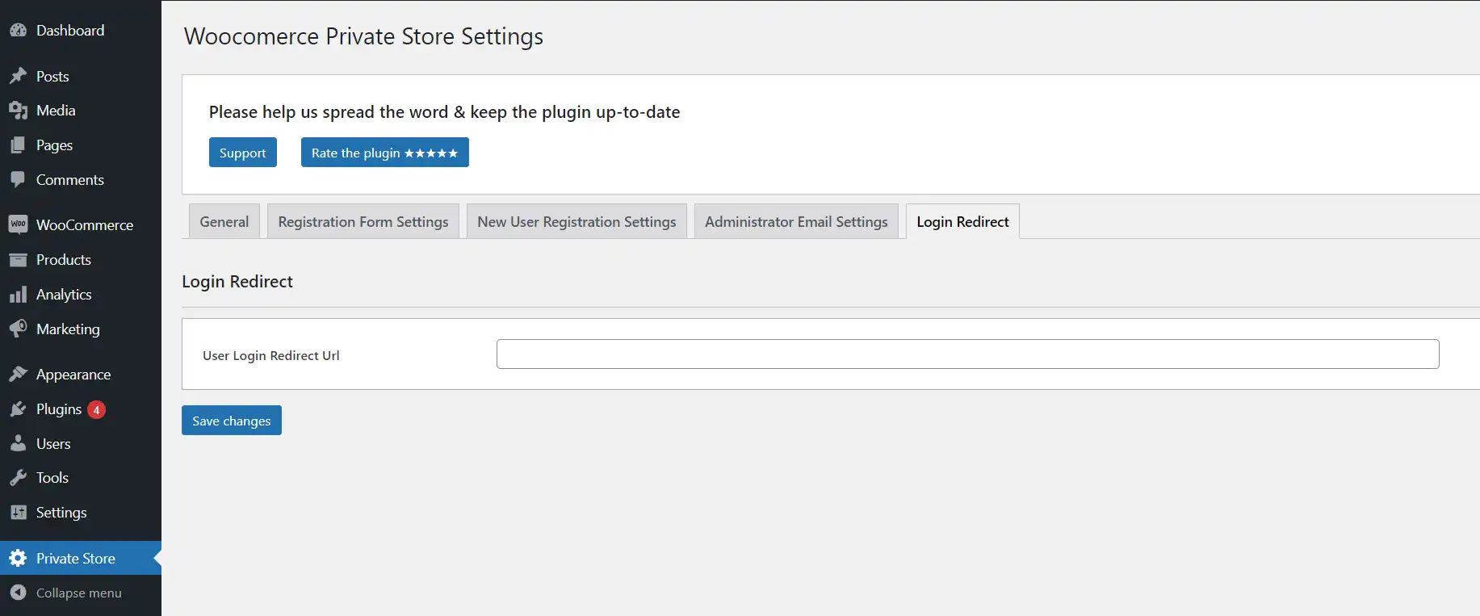Screen dimensions: 1480x616
Task: Click the Comments speech bubble icon
Action: (x=18, y=180)
